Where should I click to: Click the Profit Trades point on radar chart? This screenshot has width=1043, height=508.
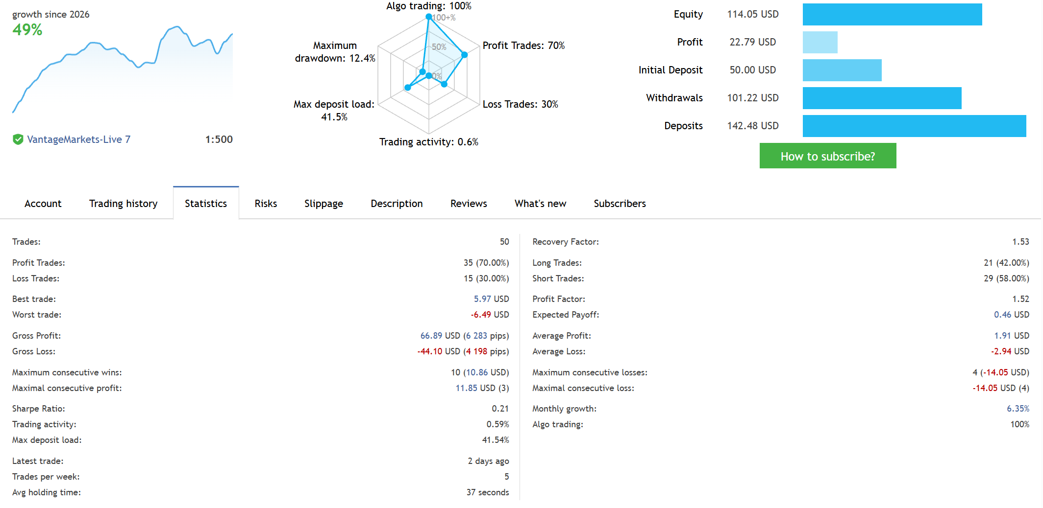coord(465,55)
